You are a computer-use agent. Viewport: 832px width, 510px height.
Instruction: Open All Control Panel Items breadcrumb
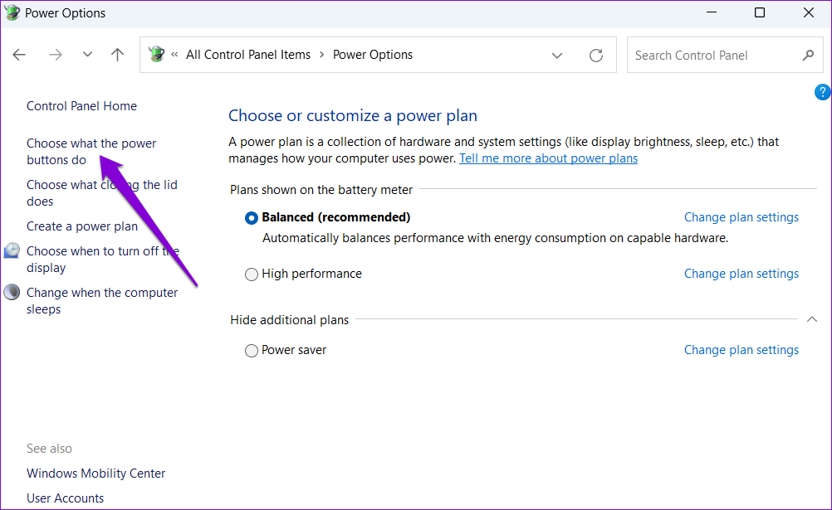tap(247, 55)
